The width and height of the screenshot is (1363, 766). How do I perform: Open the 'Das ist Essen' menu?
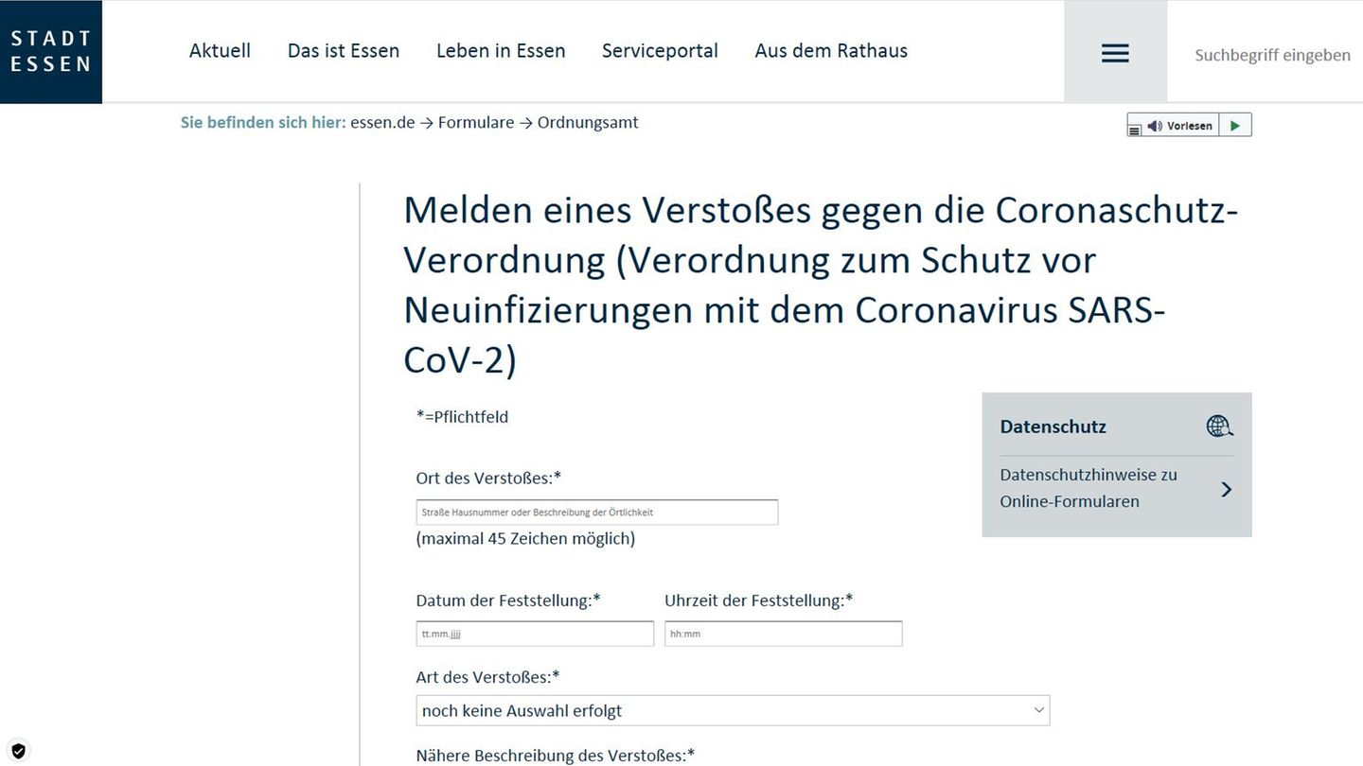[x=344, y=51]
